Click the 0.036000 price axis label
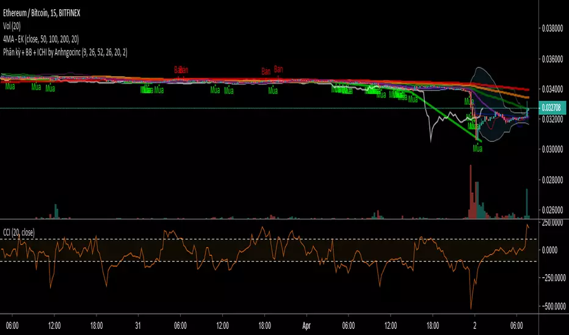Screen dimensions: 569x335 point(553,59)
